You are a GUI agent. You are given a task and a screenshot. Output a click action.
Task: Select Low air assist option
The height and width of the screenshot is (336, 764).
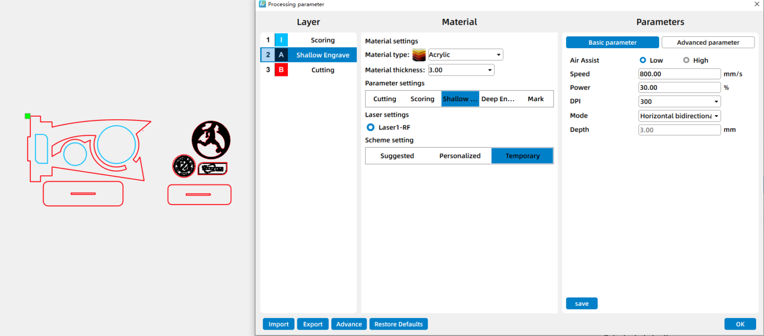pyautogui.click(x=643, y=61)
